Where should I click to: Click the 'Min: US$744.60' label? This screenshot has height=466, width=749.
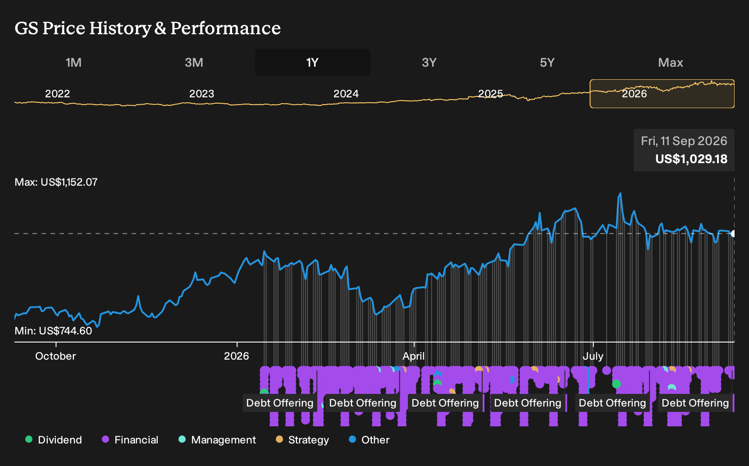[x=53, y=331]
